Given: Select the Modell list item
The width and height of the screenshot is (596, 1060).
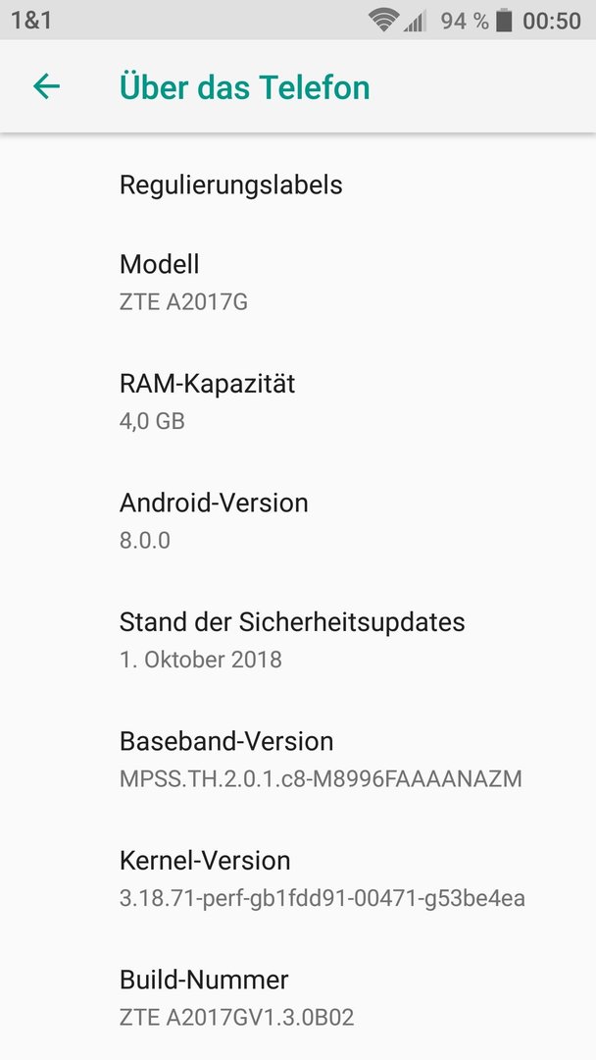Looking at the screenshot, I should click(298, 282).
